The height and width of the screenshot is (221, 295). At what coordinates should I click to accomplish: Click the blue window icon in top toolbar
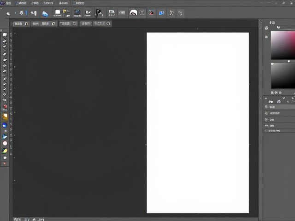[x=161, y=13]
